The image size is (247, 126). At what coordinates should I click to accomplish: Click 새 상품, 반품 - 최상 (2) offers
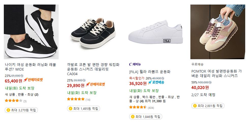click(22, 95)
